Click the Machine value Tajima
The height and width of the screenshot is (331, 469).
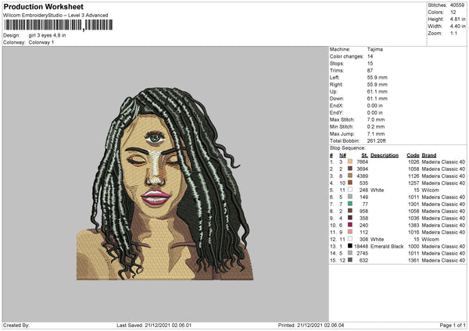coord(374,49)
